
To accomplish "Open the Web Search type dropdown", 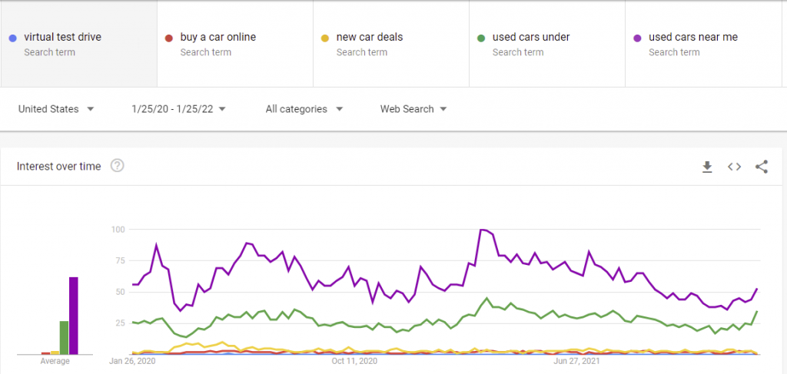I will point(413,109).
